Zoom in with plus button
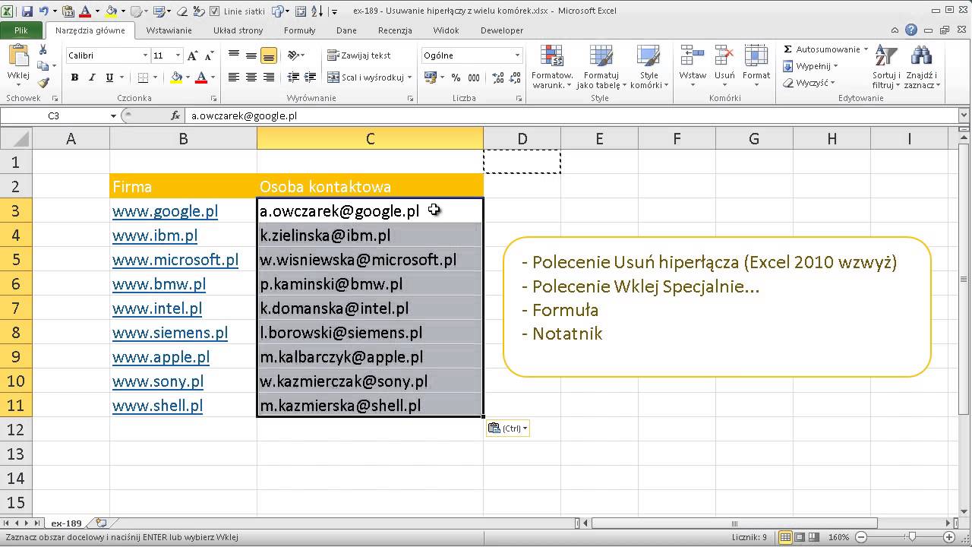 coord(950,537)
